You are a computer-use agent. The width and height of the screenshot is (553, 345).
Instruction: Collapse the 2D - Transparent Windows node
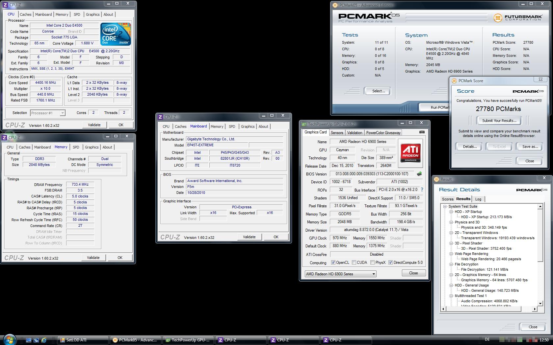(x=451, y=233)
